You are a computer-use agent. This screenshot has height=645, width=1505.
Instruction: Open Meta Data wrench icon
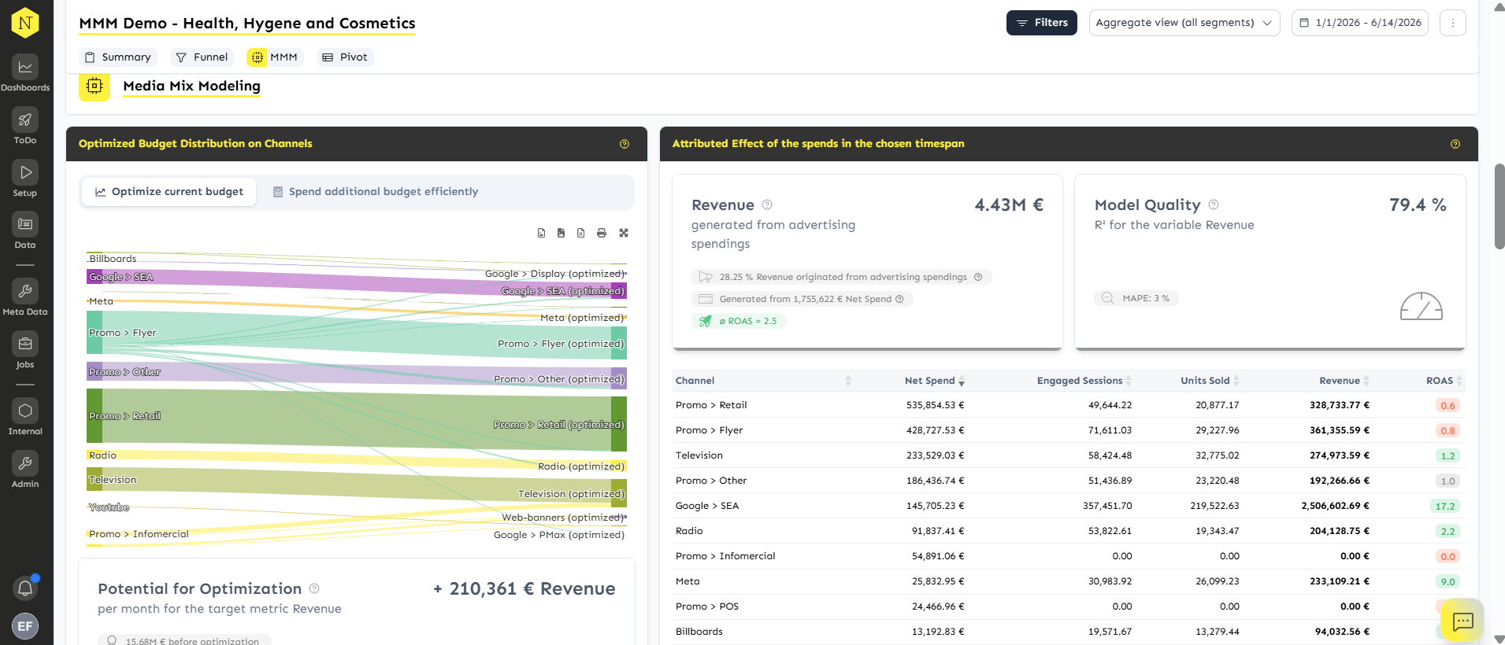(x=25, y=291)
